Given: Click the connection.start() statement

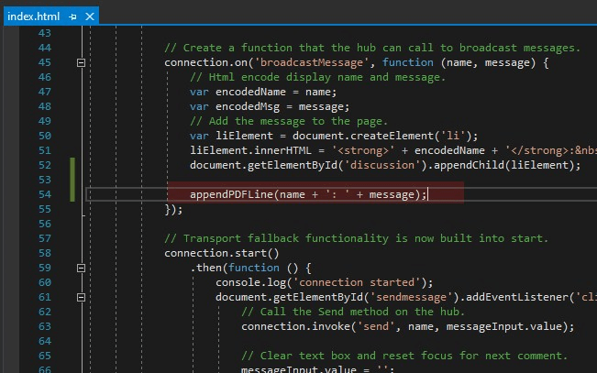Looking at the screenshot, I should pos(222,253).
